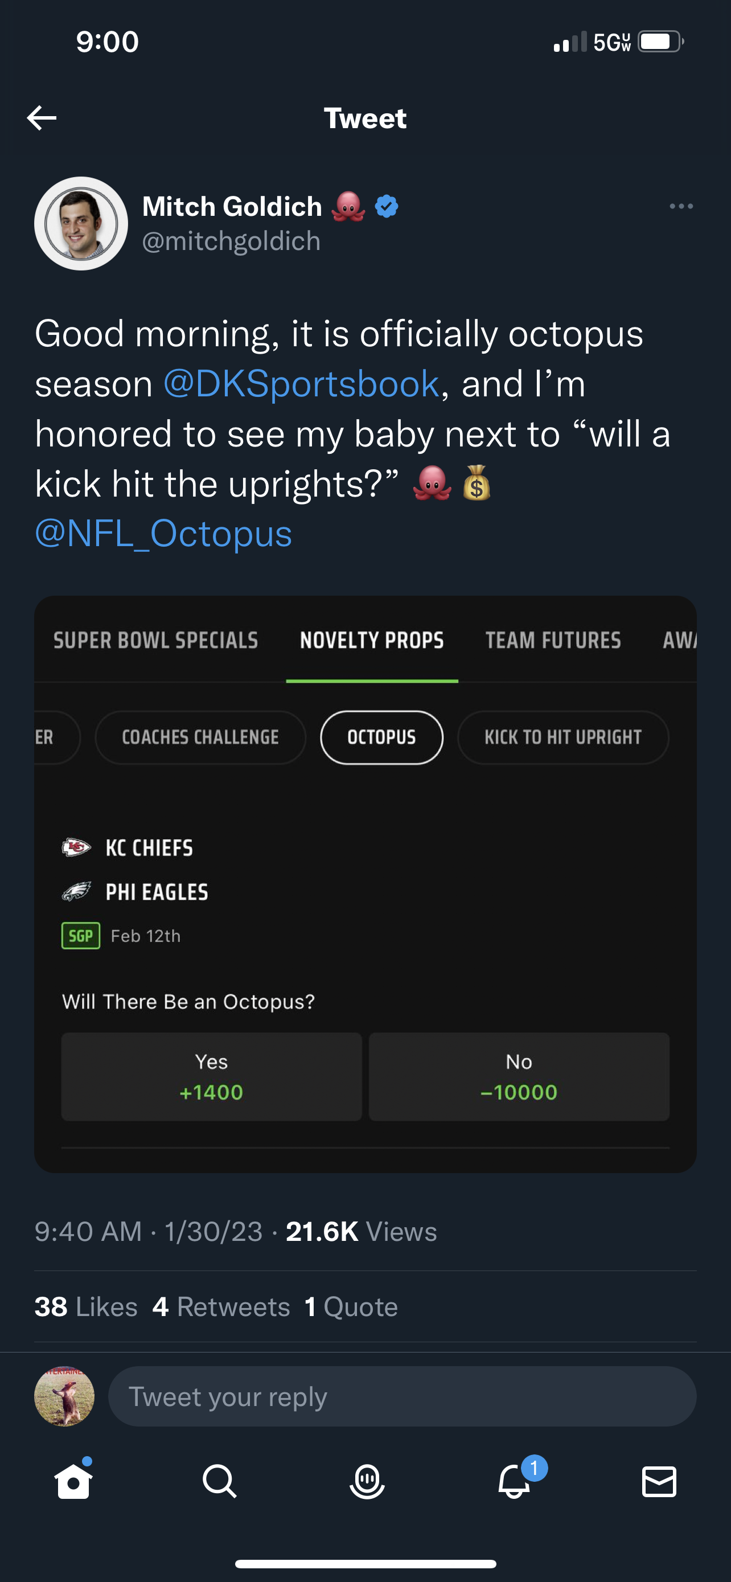
Task: Tap the blue verified badge
Action: click(x=387, y=206)
